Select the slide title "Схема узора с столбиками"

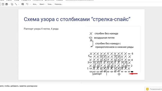tap(57, 19)
